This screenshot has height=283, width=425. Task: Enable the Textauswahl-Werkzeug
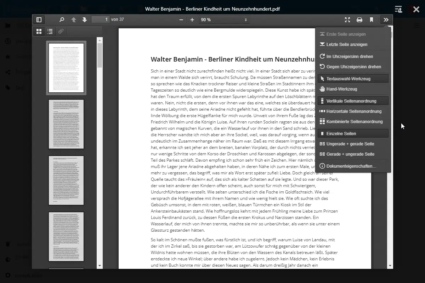(x=353, y=79)
